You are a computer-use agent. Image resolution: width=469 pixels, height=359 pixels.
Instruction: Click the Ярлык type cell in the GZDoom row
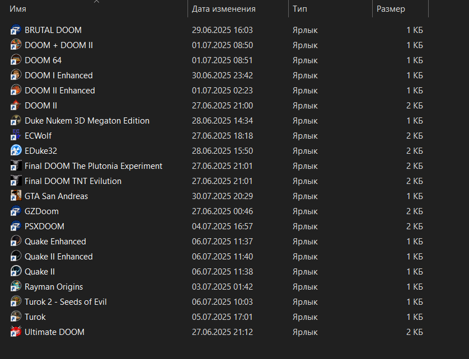(305, 211)
